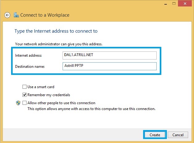
Task: Click text 'This option allows anyone with access'
Action: point(59,109)
